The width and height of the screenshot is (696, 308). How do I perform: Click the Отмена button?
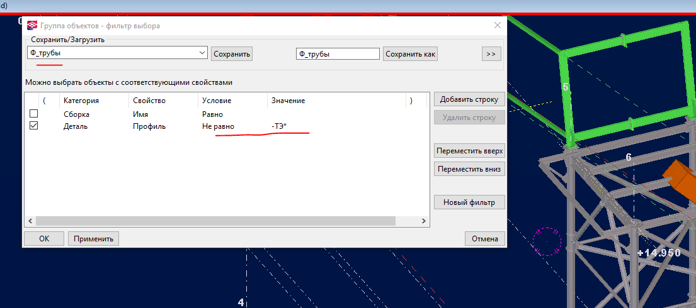click(x=485, y=238)
